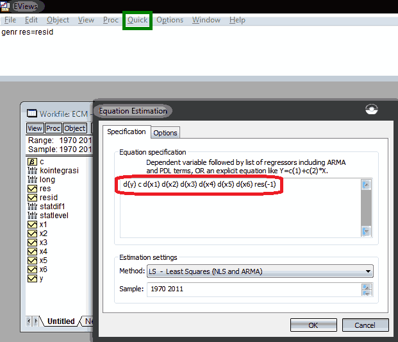Viewport: 398px width, 342px height.
Task: Open the Object menu in the menu bar
Action: (58, 20)
